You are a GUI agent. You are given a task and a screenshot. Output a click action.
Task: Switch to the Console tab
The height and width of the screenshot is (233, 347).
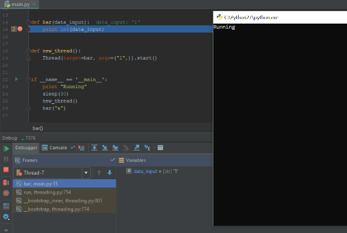coord(58,148)
